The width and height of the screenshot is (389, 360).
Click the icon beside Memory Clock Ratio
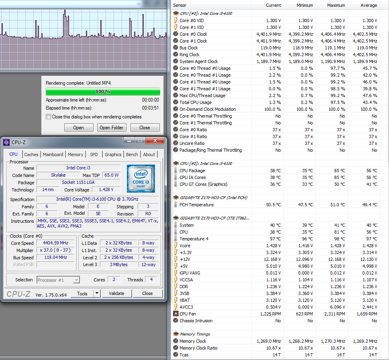pyautogui.click(x=176, y=348)
